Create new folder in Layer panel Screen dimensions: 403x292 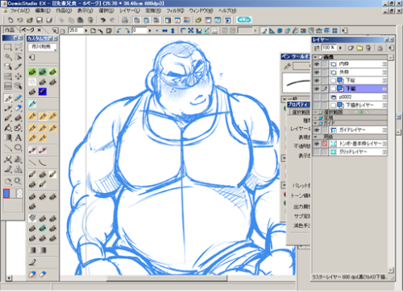359,48
